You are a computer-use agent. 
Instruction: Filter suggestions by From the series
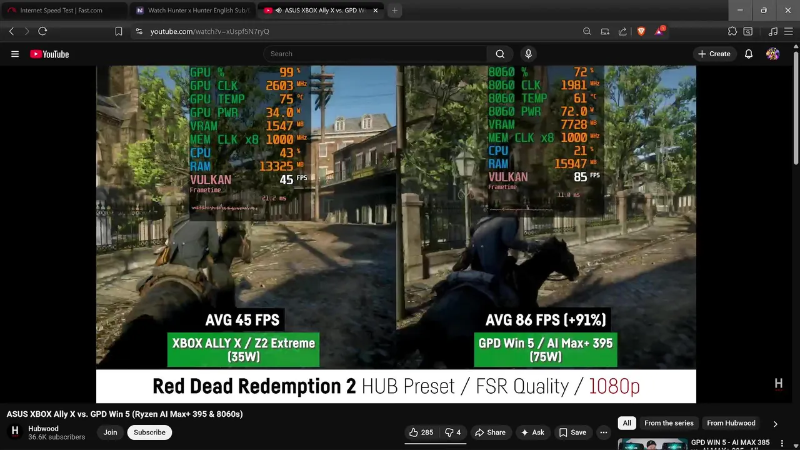[x=669, y=423]
